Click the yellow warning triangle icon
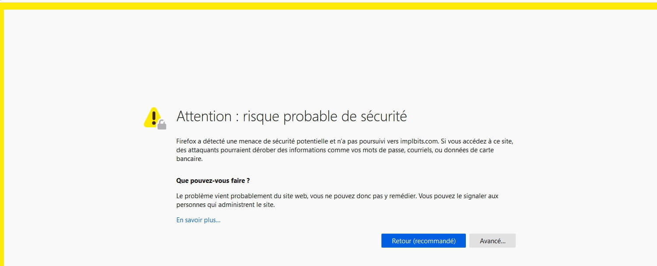The image size is (657, 266). (x=153, y=117)
